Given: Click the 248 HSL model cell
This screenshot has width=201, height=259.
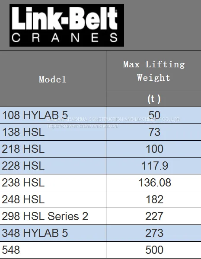Looking at the screenshot, I should click(53, 199).
